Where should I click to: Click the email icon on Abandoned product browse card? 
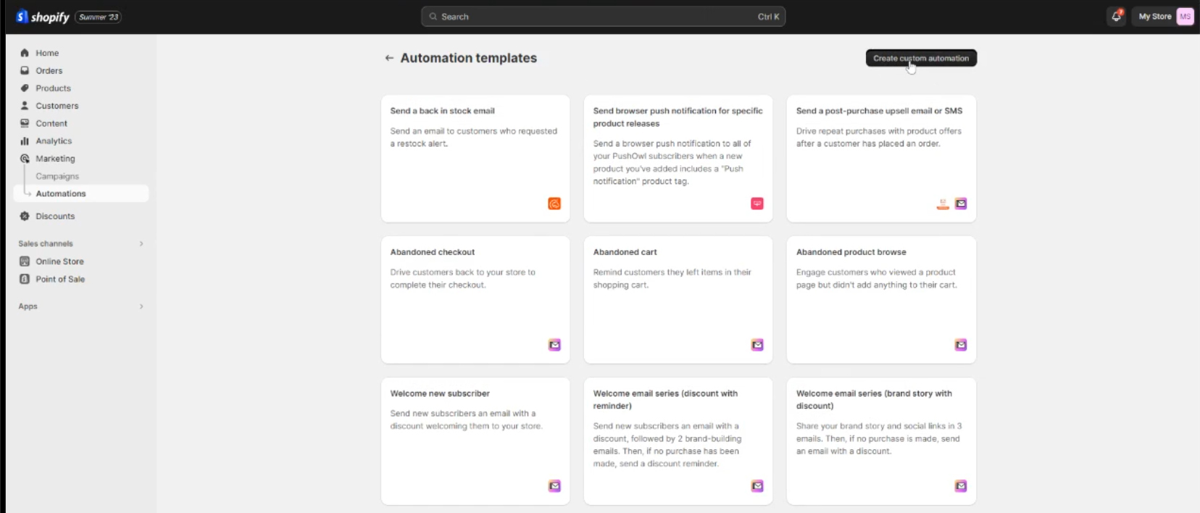pos(961,345)
